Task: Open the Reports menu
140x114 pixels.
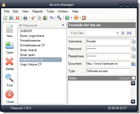Action: pos(37,11)
